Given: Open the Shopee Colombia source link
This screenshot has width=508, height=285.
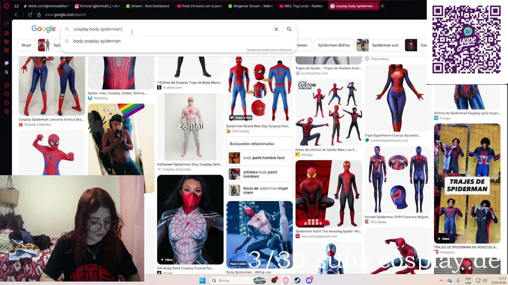Looking at the screenshot, I should (x=35, y=125).
